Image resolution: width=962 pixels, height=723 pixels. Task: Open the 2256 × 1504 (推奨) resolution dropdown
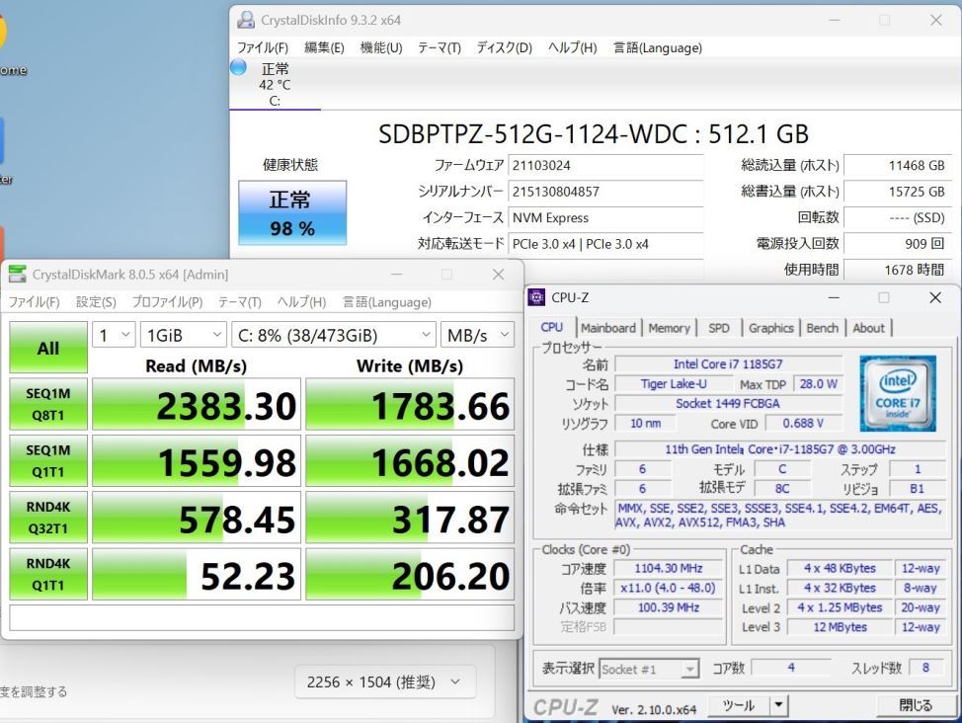coord(385,682)
